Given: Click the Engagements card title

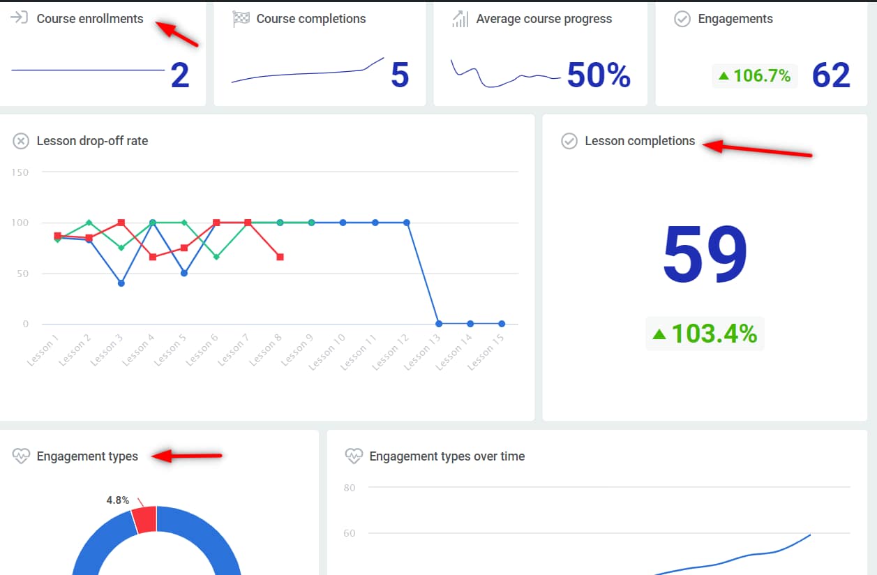Looking at the screenshot, I should click(x=735, y=19).
